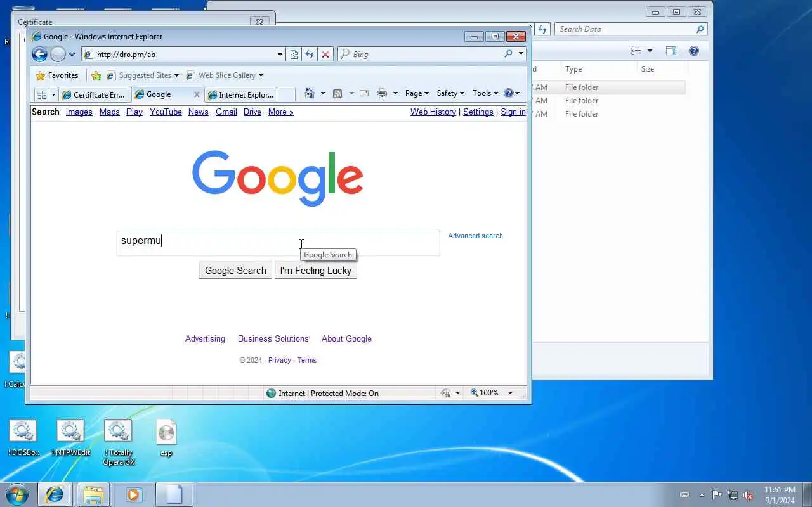Image resolution: width=812 pixels, height=507 pixels.
Task: Click the RSS Feeds icon
Action: tap(337, 93)
